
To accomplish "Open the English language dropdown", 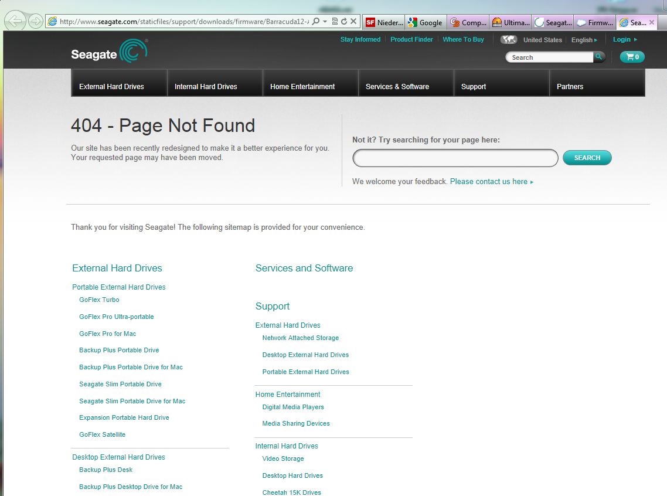I will click(584, 39).
